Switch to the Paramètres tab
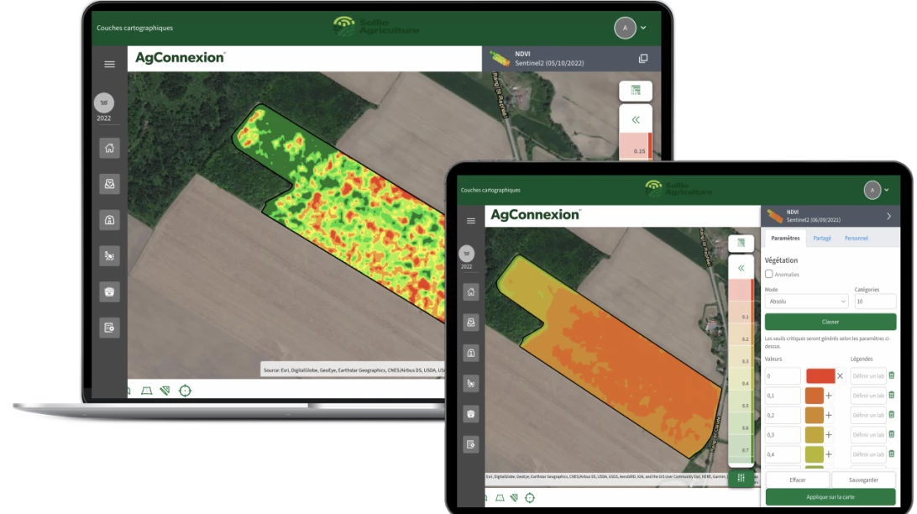Image resolution: width=917 pixels, height=514 pixels. (785, 239)
